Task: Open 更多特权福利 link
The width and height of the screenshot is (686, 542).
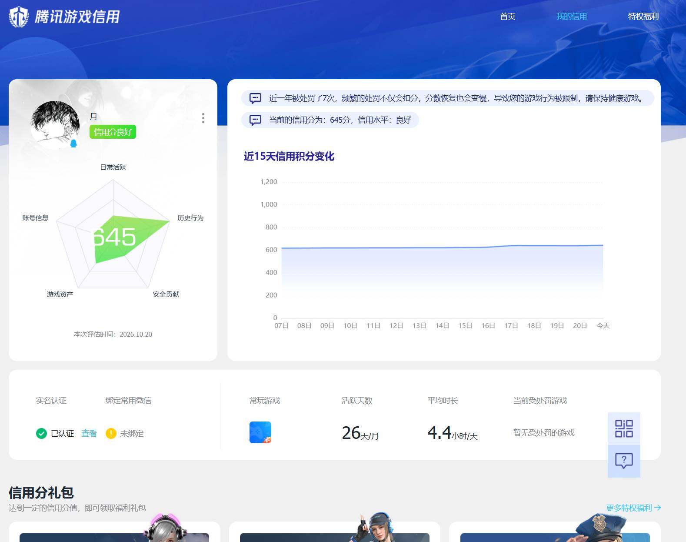Action: pos(633,508)
